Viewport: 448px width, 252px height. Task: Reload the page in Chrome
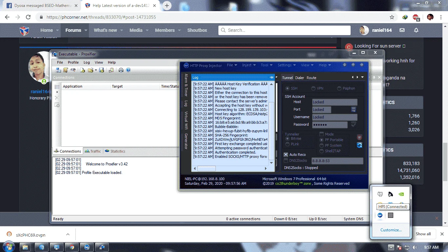click(28, 17)
